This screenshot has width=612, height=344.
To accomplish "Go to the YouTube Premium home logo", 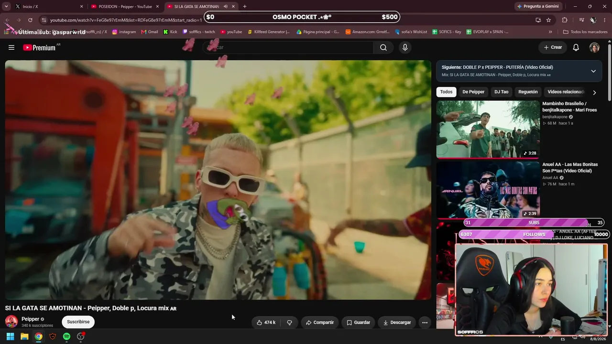I will click(39, 47).
